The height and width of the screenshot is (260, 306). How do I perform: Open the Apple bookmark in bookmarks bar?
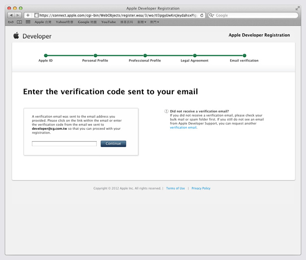43,22
